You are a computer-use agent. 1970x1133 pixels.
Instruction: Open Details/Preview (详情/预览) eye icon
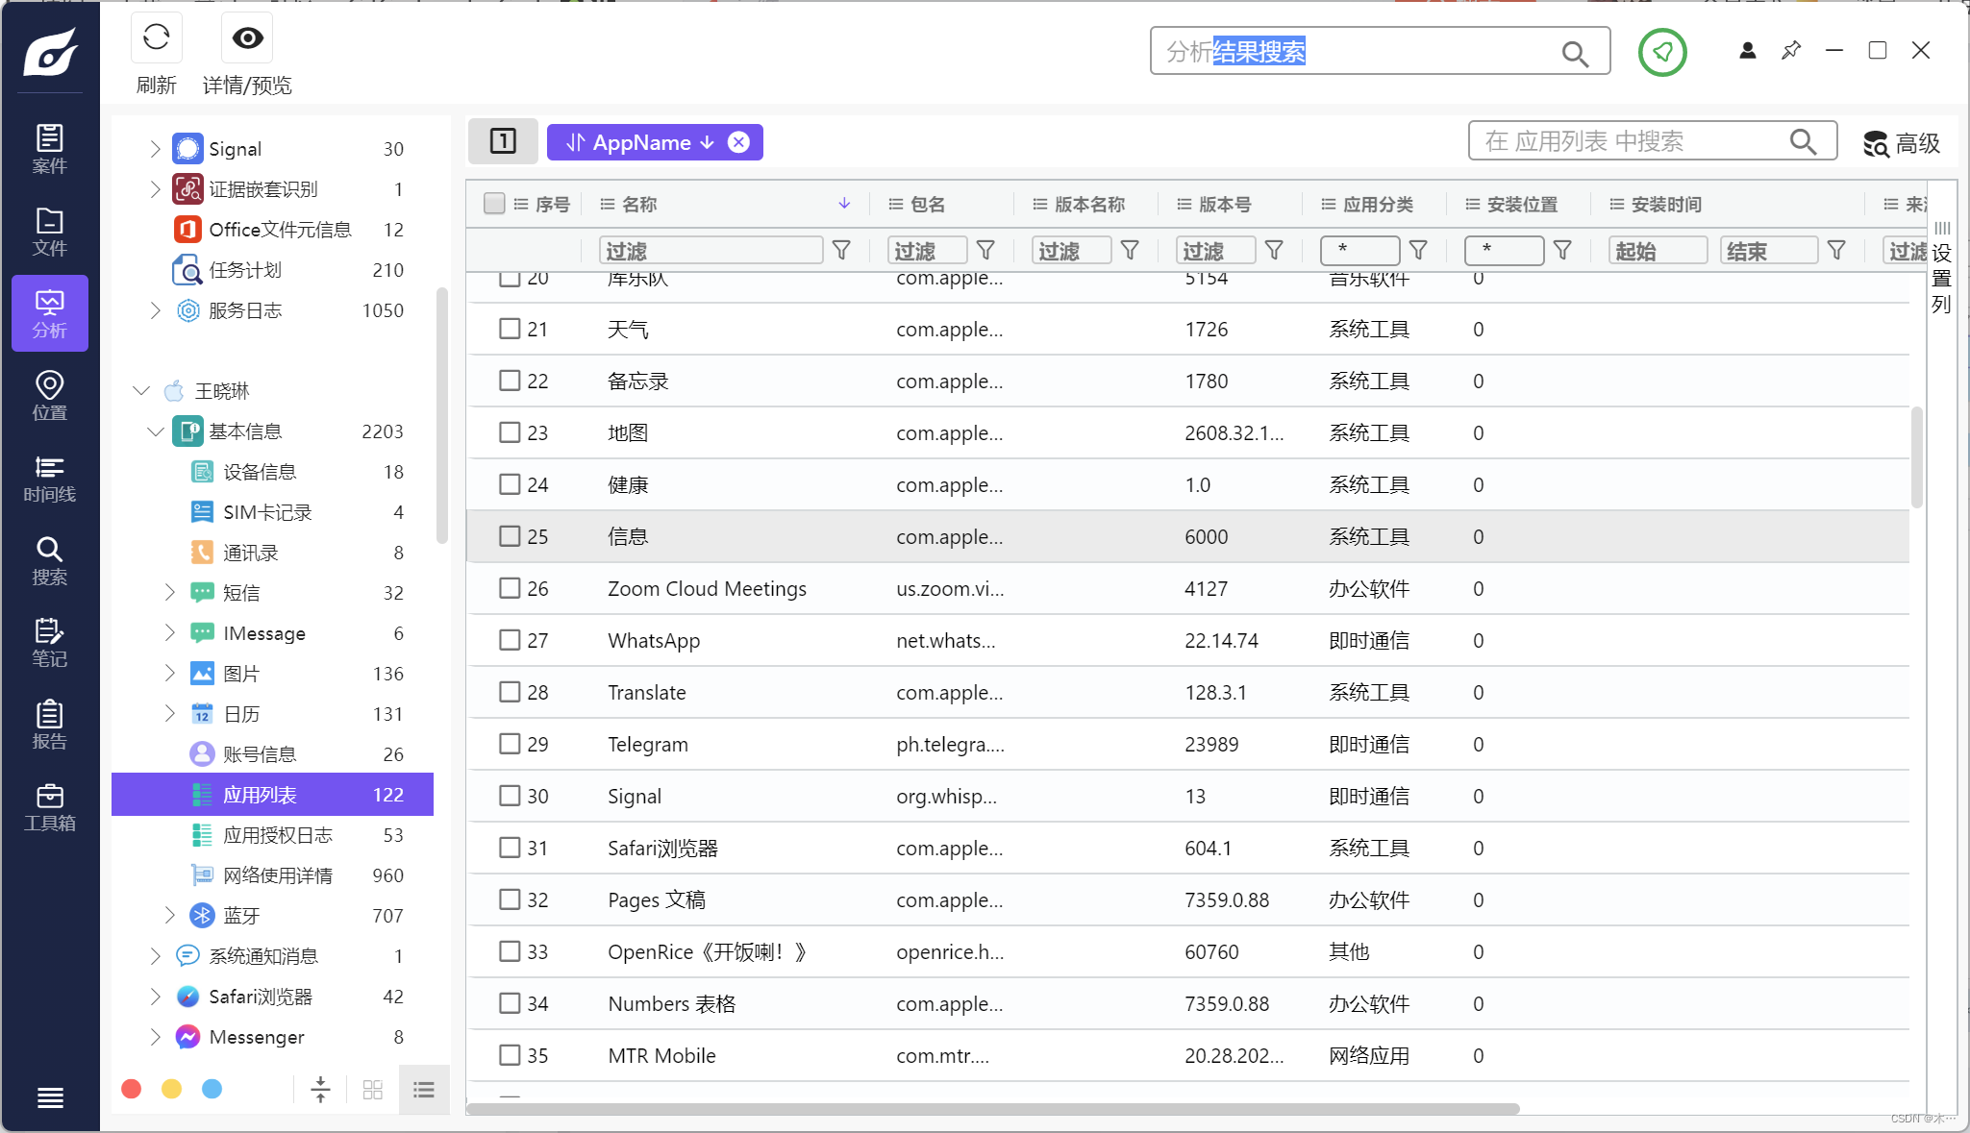pyautogui.click(x=247, y=38)
